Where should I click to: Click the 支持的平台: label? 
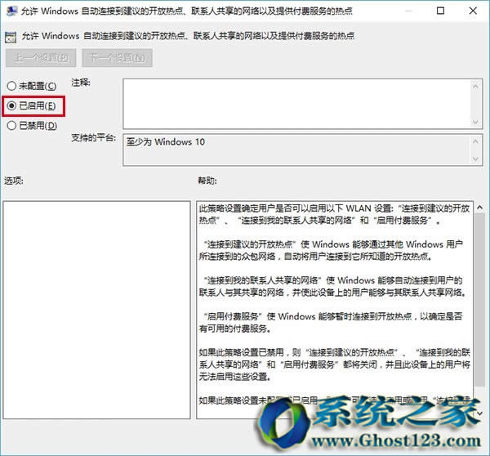(93, 137)
